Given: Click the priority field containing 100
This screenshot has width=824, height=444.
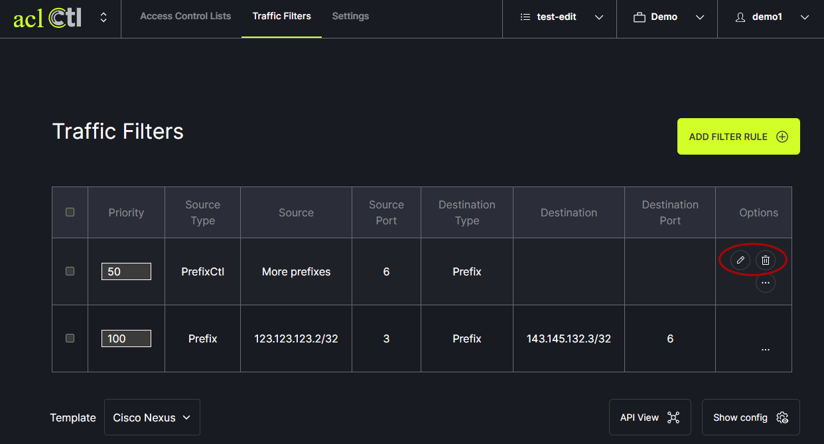Looking at the screenshot, I should pyautogui.click(x=126, y=338).
